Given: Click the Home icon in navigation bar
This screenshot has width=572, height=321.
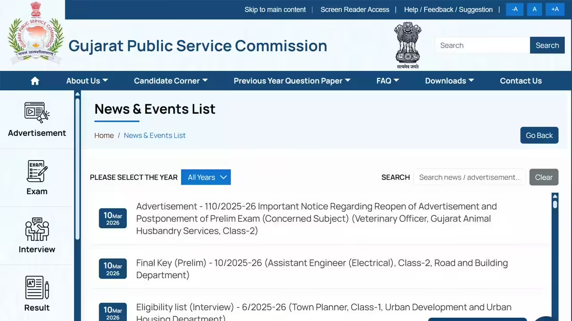Looking at the screenshot, I should [35, 81].
